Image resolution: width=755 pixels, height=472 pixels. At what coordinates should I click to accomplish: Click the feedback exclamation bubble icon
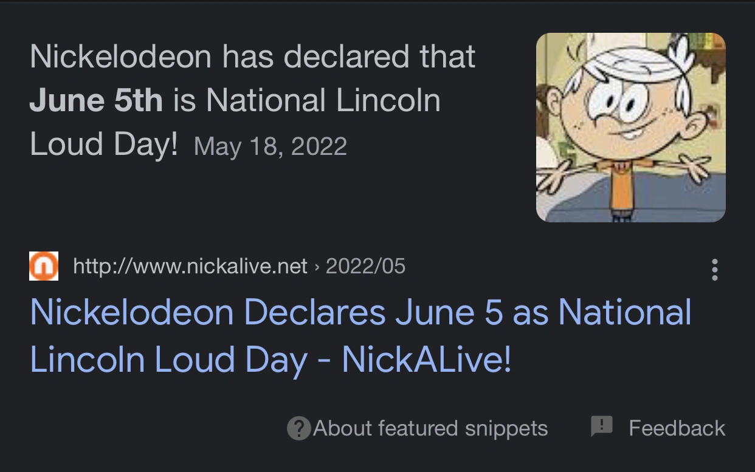(x=602, y=426)
